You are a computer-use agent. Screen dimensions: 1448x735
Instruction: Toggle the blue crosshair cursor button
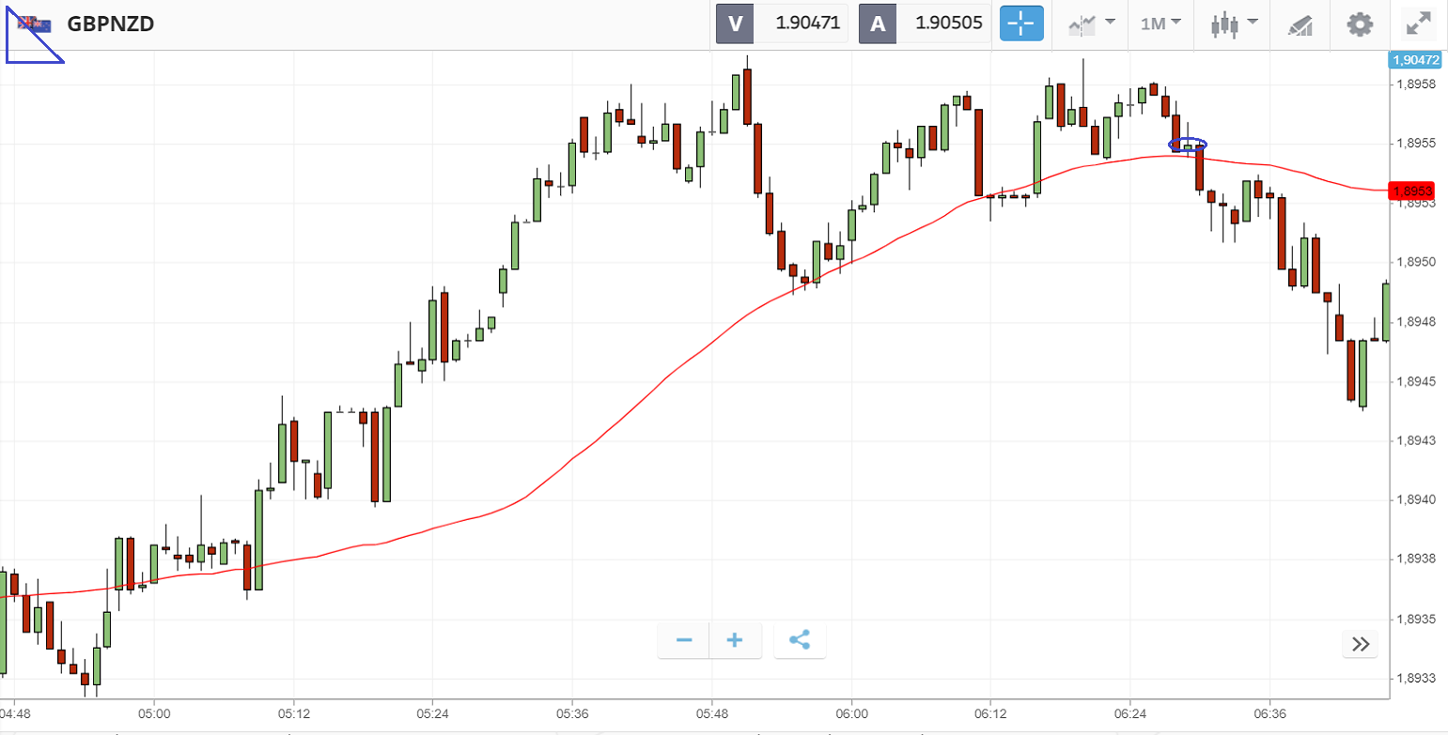click(x=1021, y=23)
